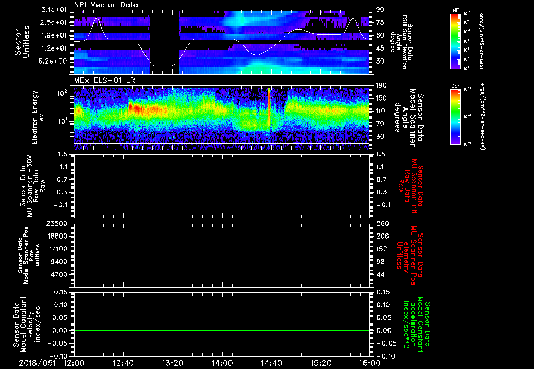
Task: Click the green 'Model Constant acceleration' axis label
Action: 417,325
